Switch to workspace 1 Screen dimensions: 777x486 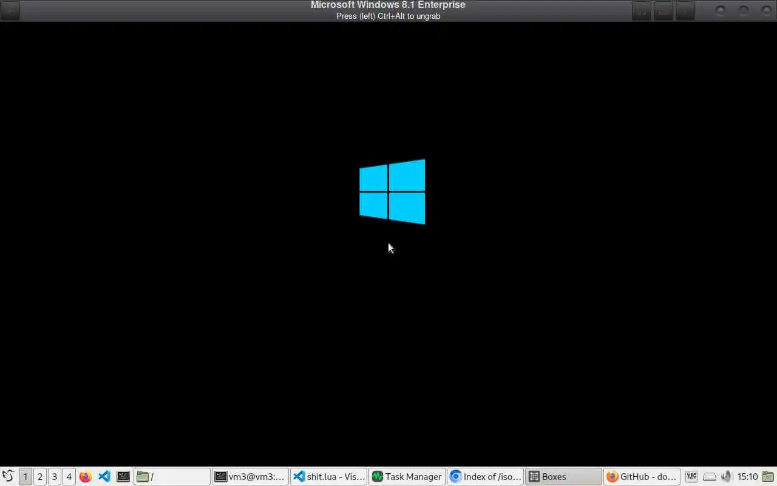coord(25,476)
